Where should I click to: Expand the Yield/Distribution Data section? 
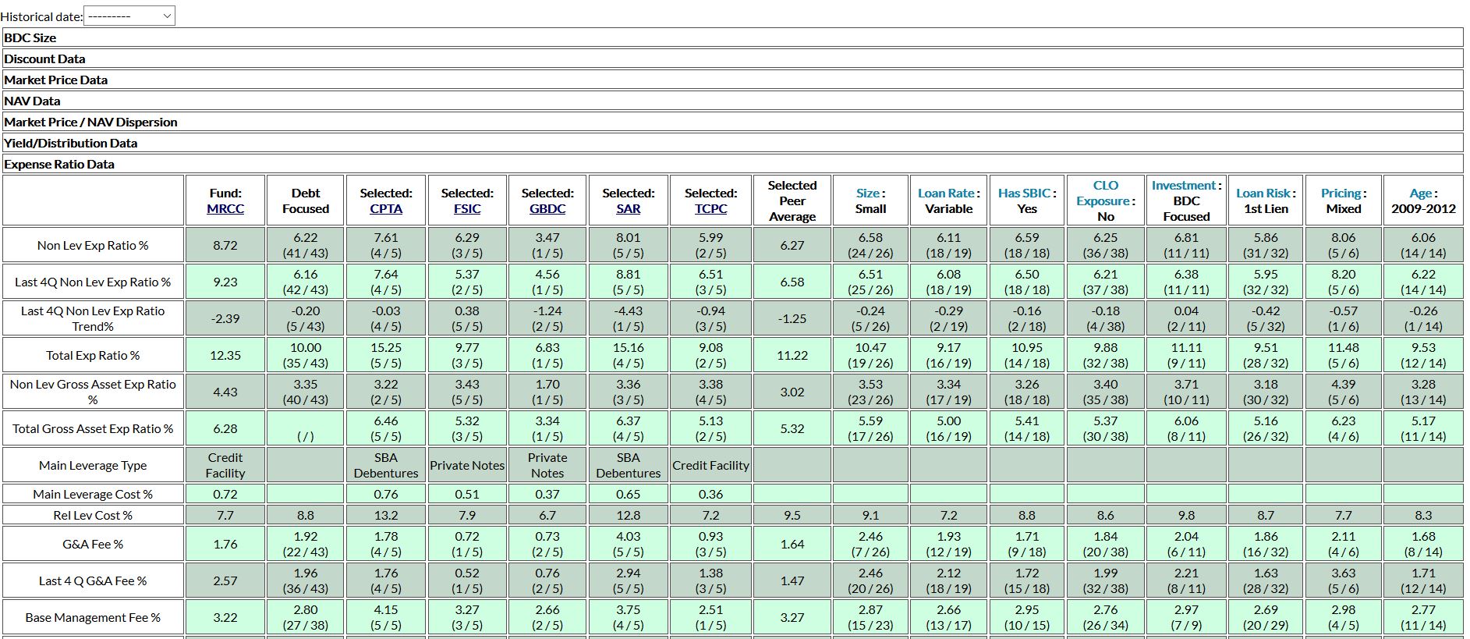[70, 143]
